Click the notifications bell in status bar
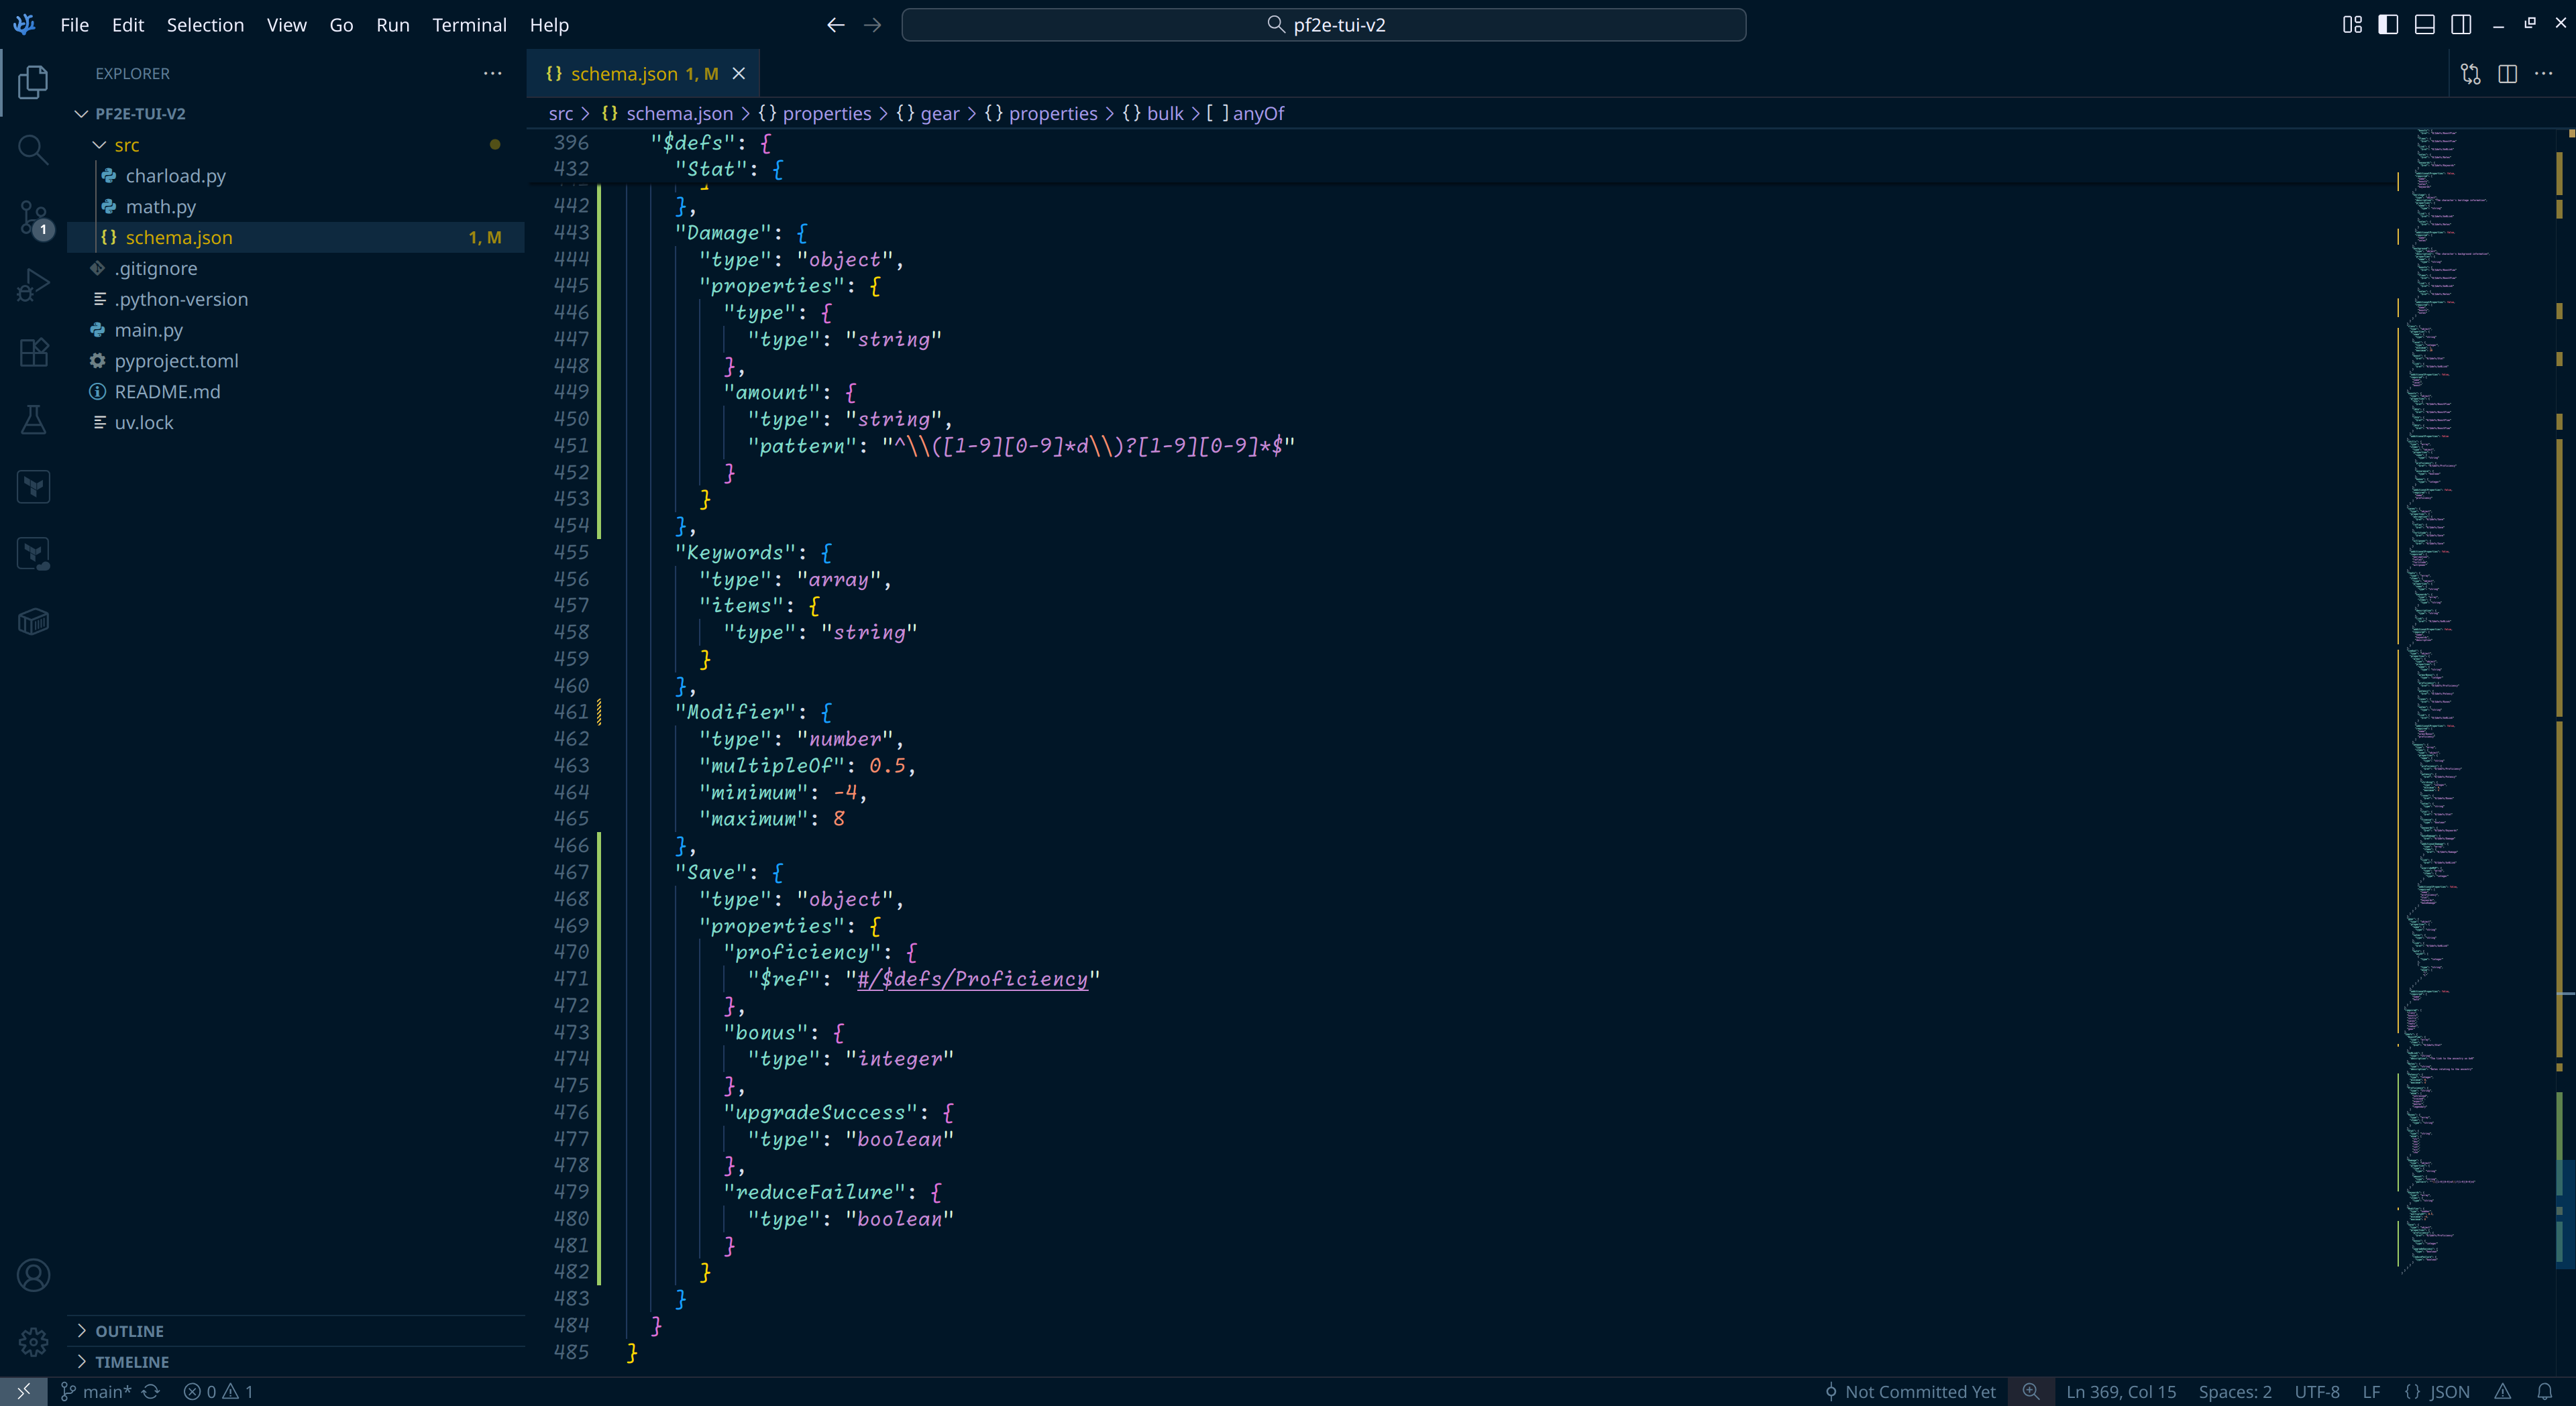This screenshot has height=1406, width=2576. point(2544,1391)
